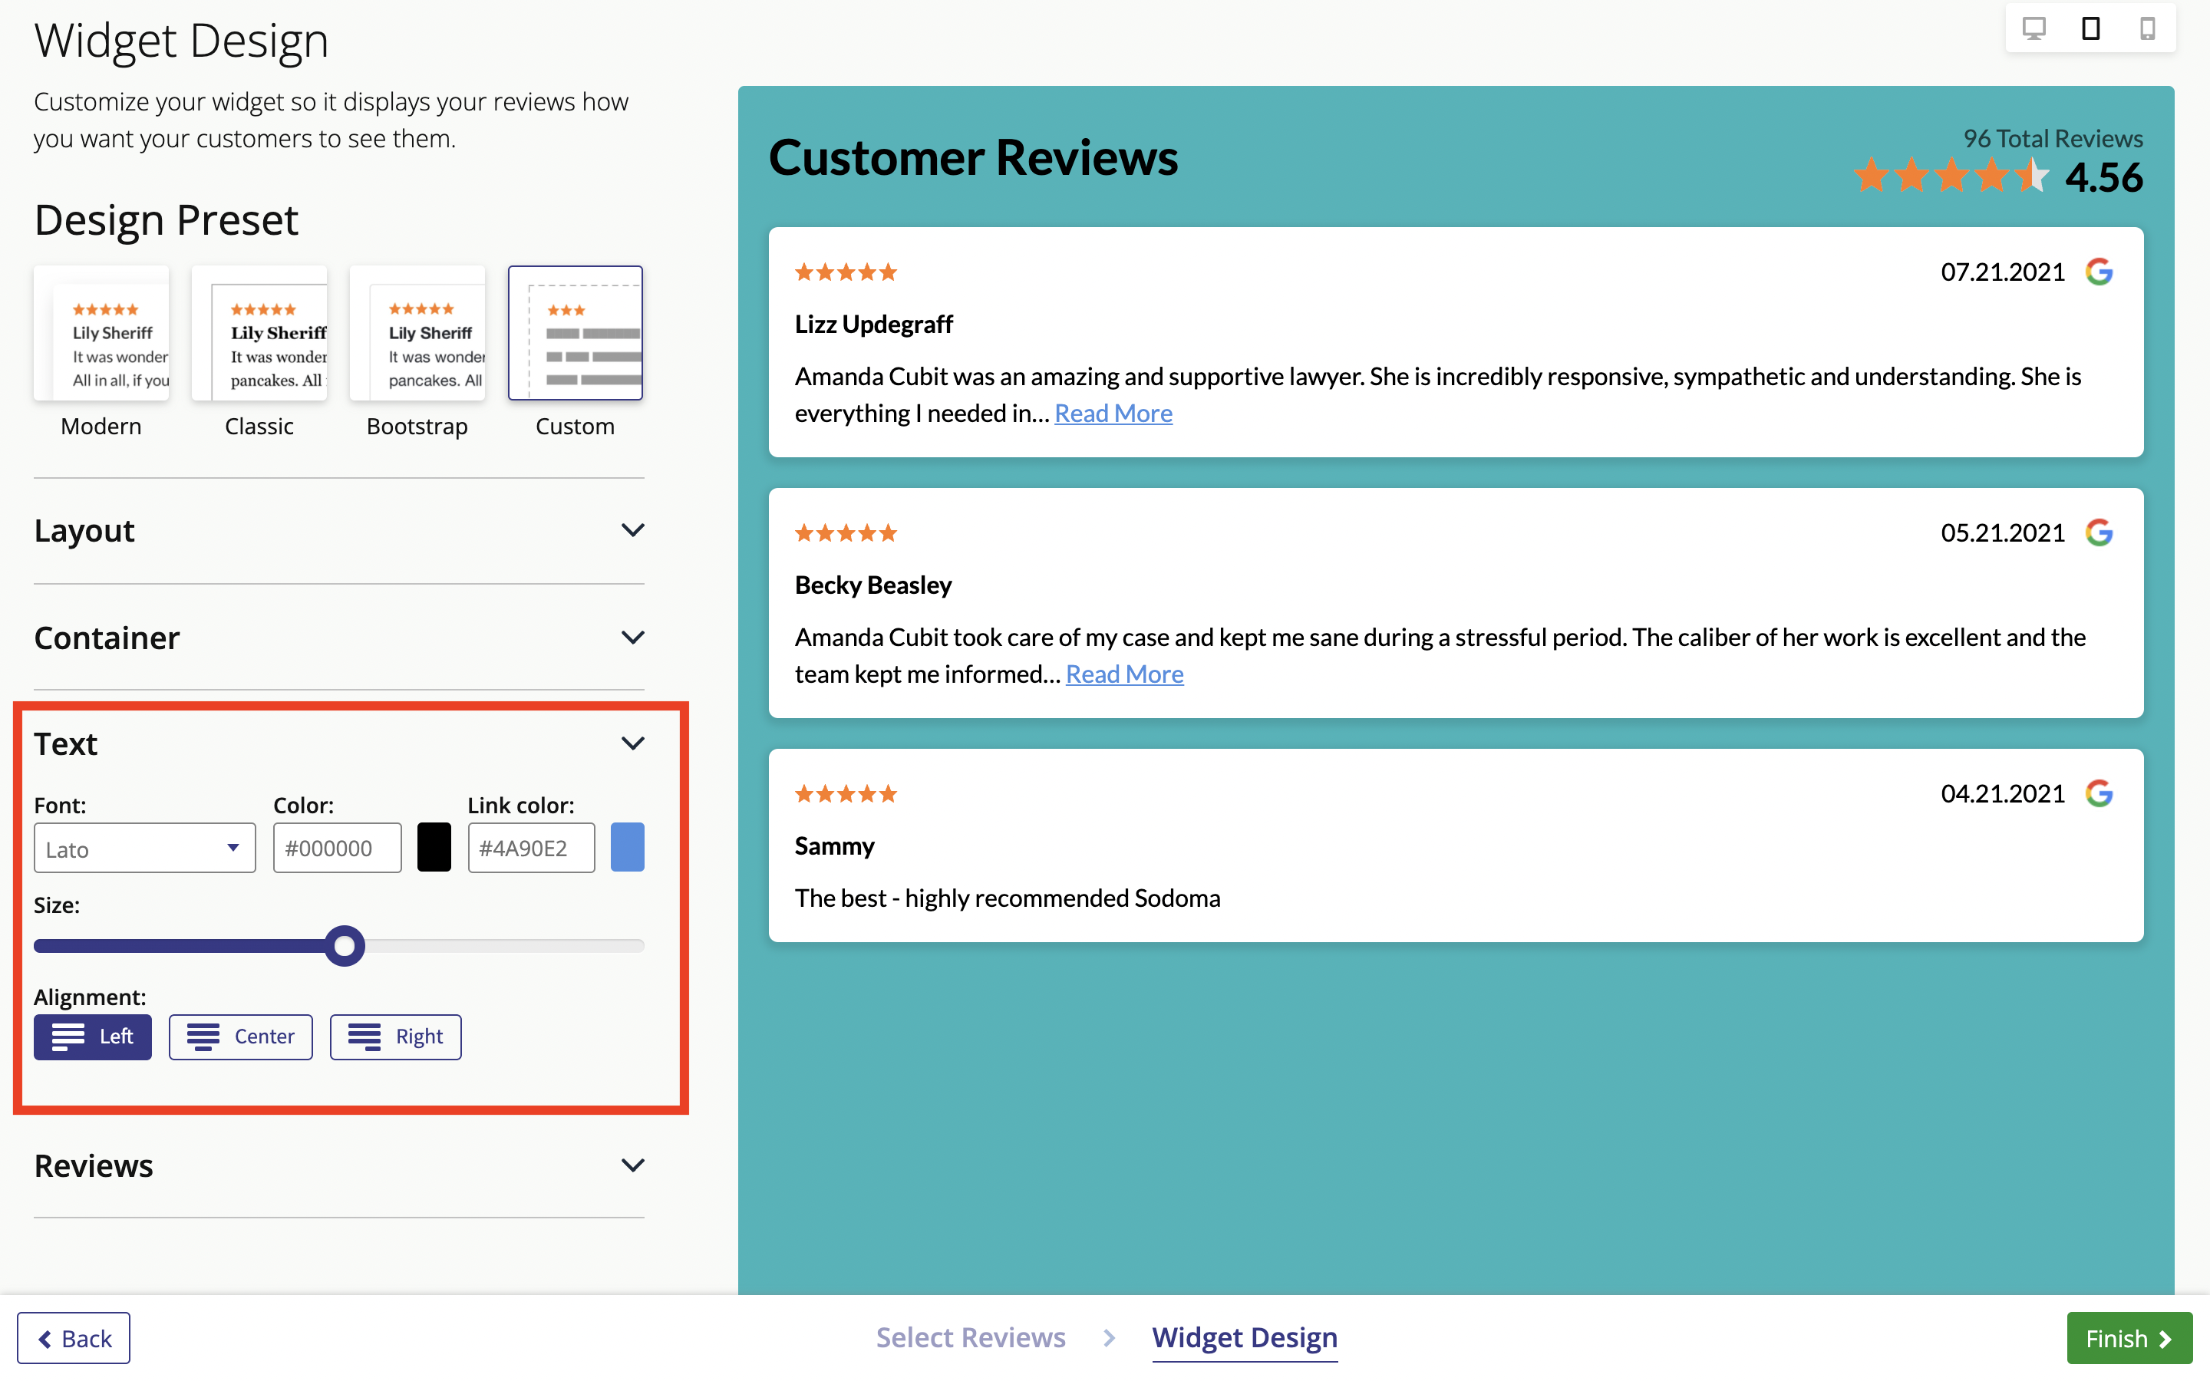Viewport: 2210px width, 1381px height.
Task: Click the link color hex field
Action: [532, 849]
